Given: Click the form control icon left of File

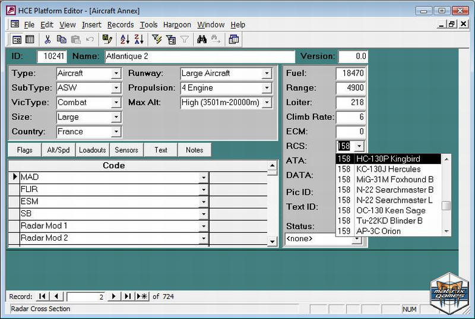Looking at the screenshot, I should pos(14,24).
